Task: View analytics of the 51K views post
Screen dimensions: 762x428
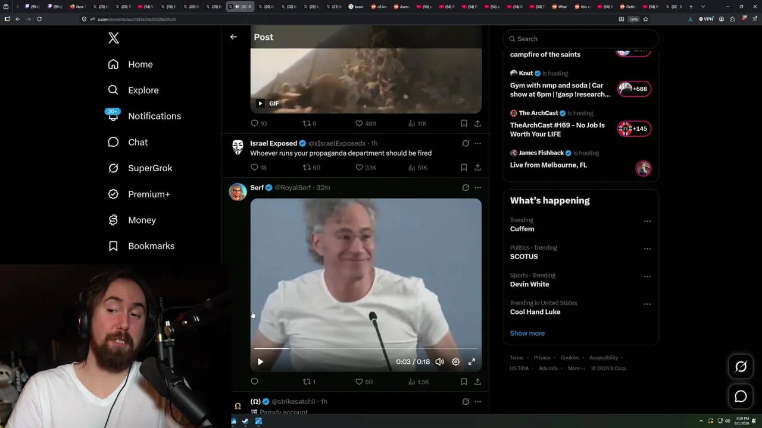Action: 417,168
